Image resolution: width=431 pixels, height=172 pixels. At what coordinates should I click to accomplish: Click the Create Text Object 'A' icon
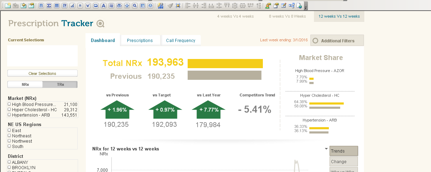click(104, 6)
